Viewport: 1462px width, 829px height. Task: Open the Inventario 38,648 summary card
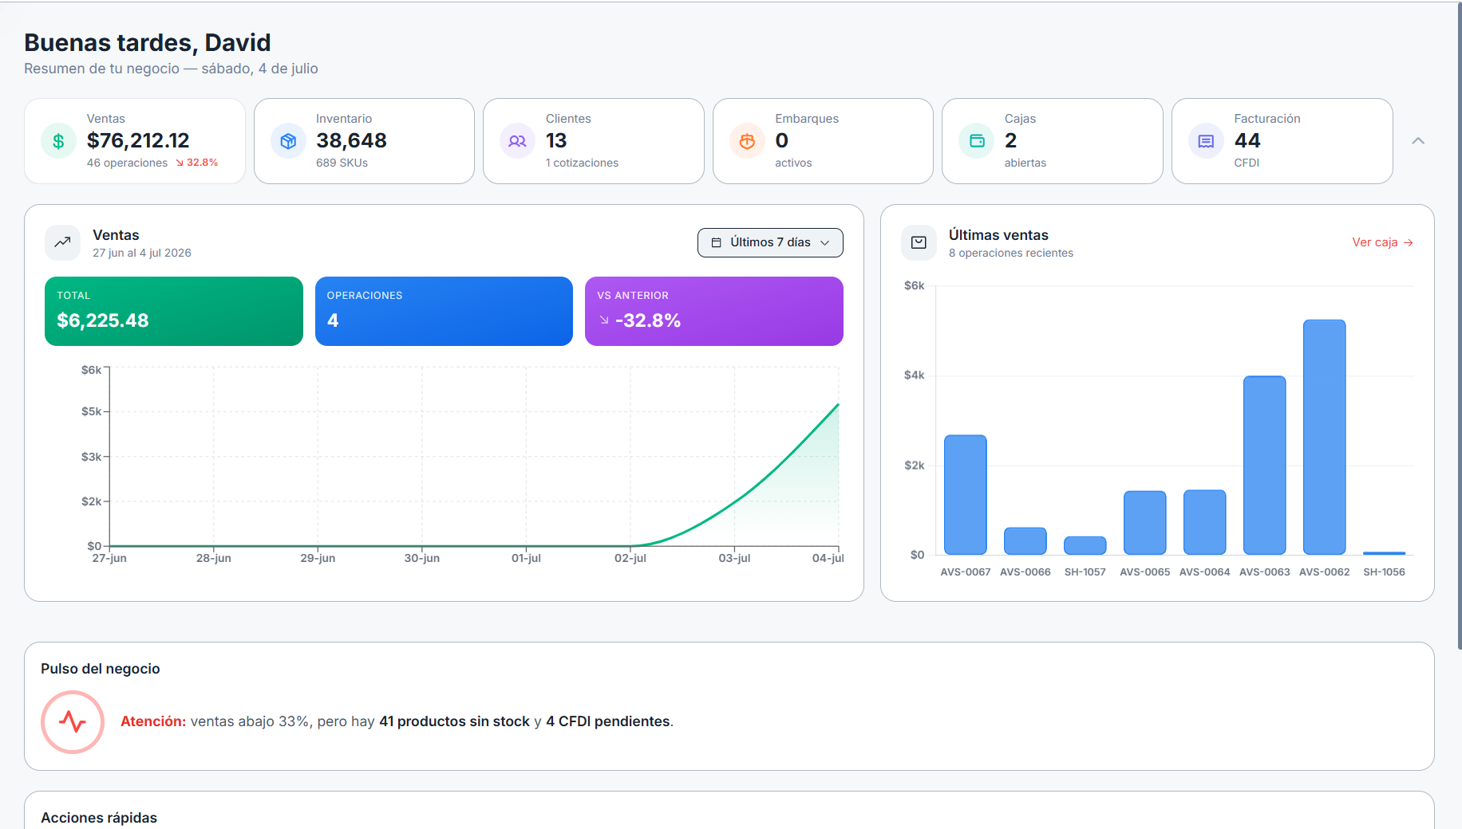(364, 141)
